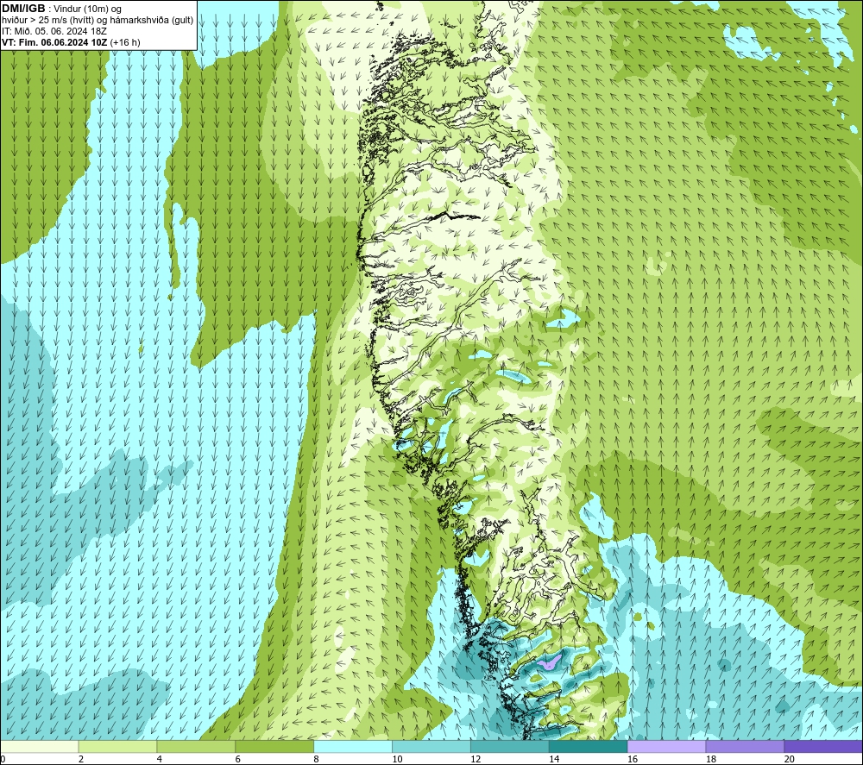The image size is (863, 765).
Task: Click the 2-4 m/s light green legend swatch
Action: tap(117, 746)
